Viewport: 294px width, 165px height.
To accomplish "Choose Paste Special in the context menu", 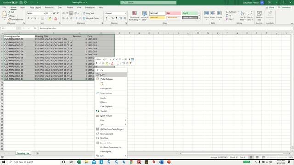I will tap(111, 88).
